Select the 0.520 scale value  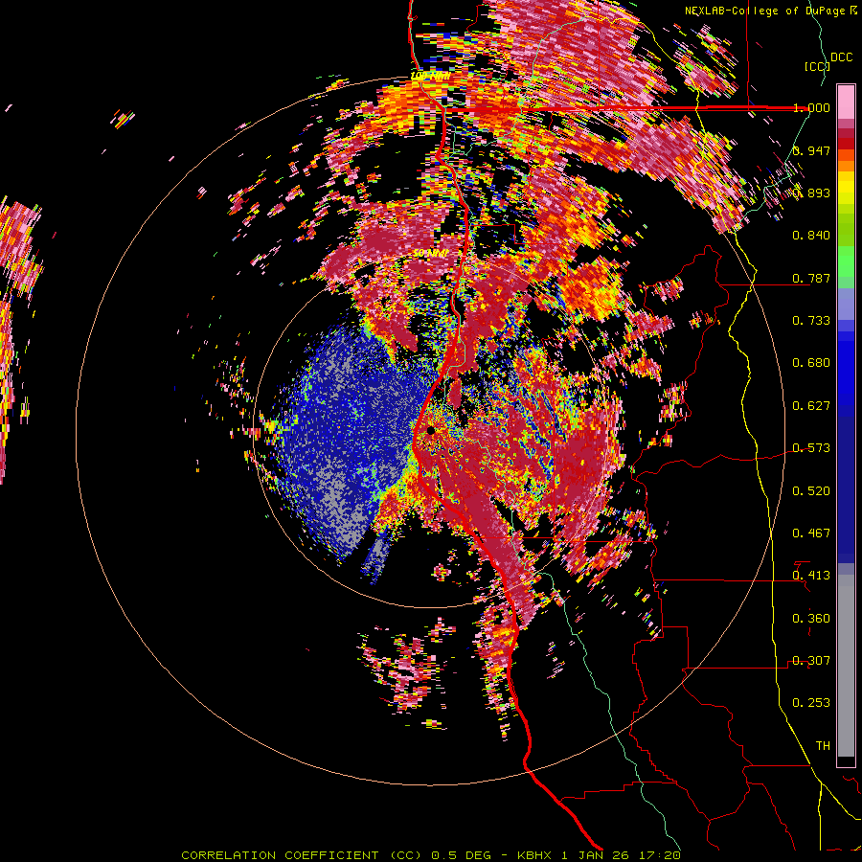[x=811, y=491]
